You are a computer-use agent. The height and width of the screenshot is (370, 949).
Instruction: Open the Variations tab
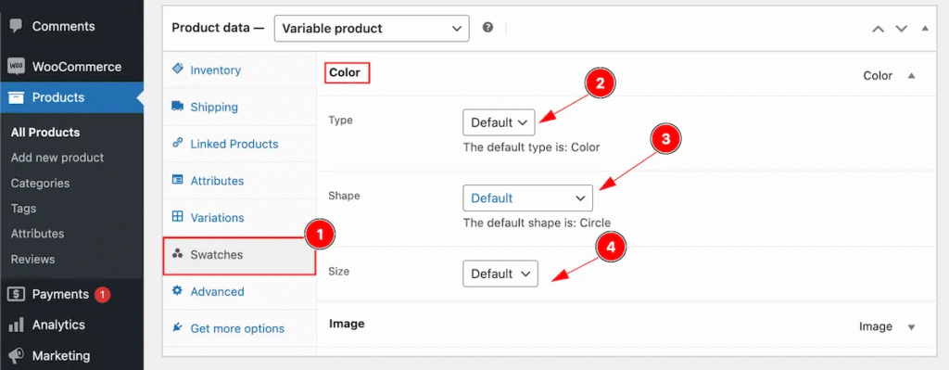240,218
